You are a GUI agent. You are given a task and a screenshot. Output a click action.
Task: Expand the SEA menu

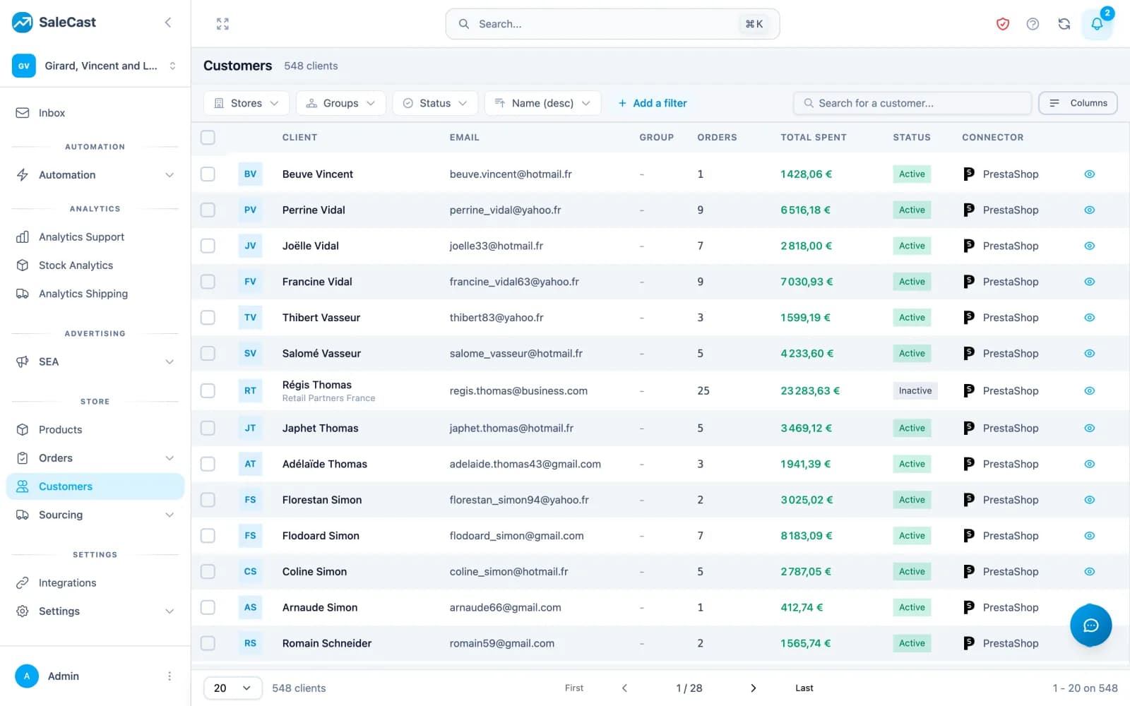[95, 361]
